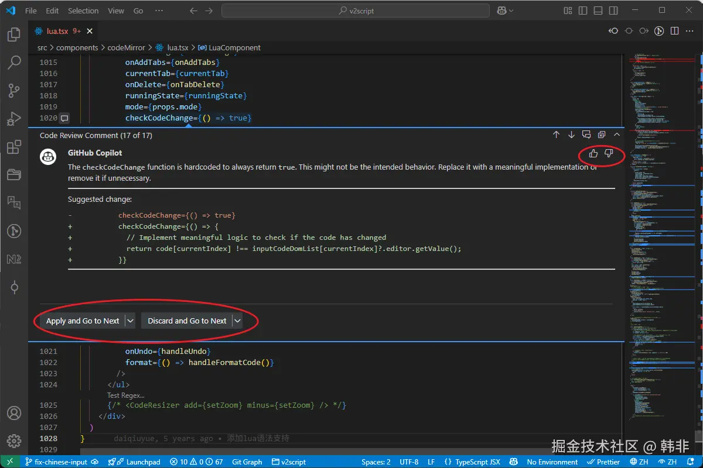
Task: Open the Selection menu
Action: click(83, 11)
